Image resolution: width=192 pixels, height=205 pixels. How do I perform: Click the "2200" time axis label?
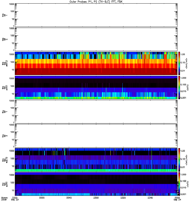(x=15, y=198)
